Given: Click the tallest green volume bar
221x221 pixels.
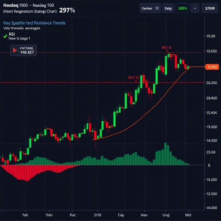Looking at the screenshot, I should tap(165, 154).
